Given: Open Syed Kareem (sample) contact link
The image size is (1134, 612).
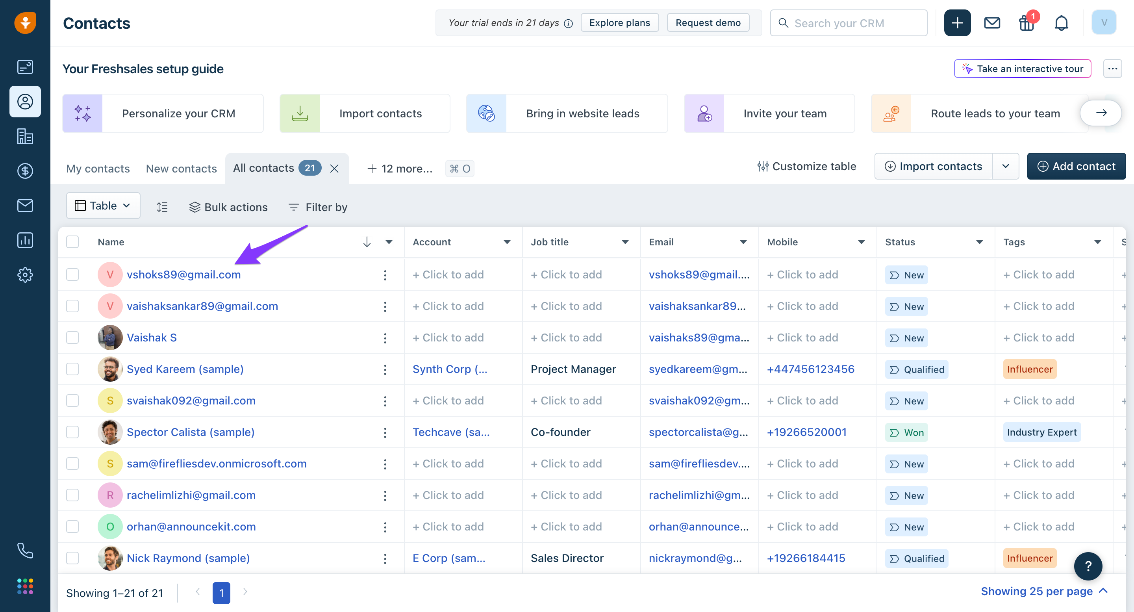Looking at the screenshot, I should [185, 369].
